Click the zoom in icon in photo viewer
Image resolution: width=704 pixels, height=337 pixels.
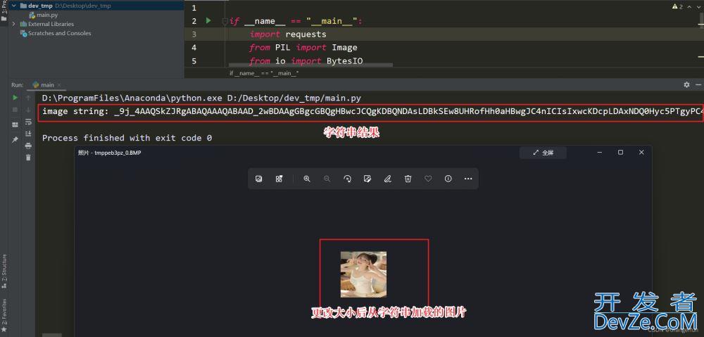click(307, 179)
